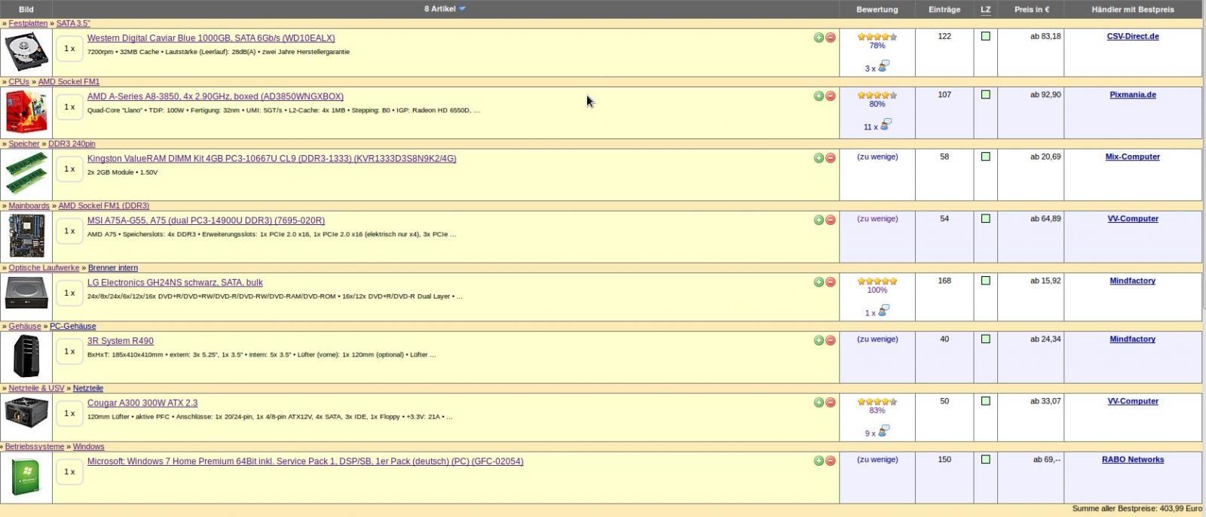Click red minus icon on Kingston ValueRAM row
The width and height of the screenshot is (1206, 517).
(830, 158)
